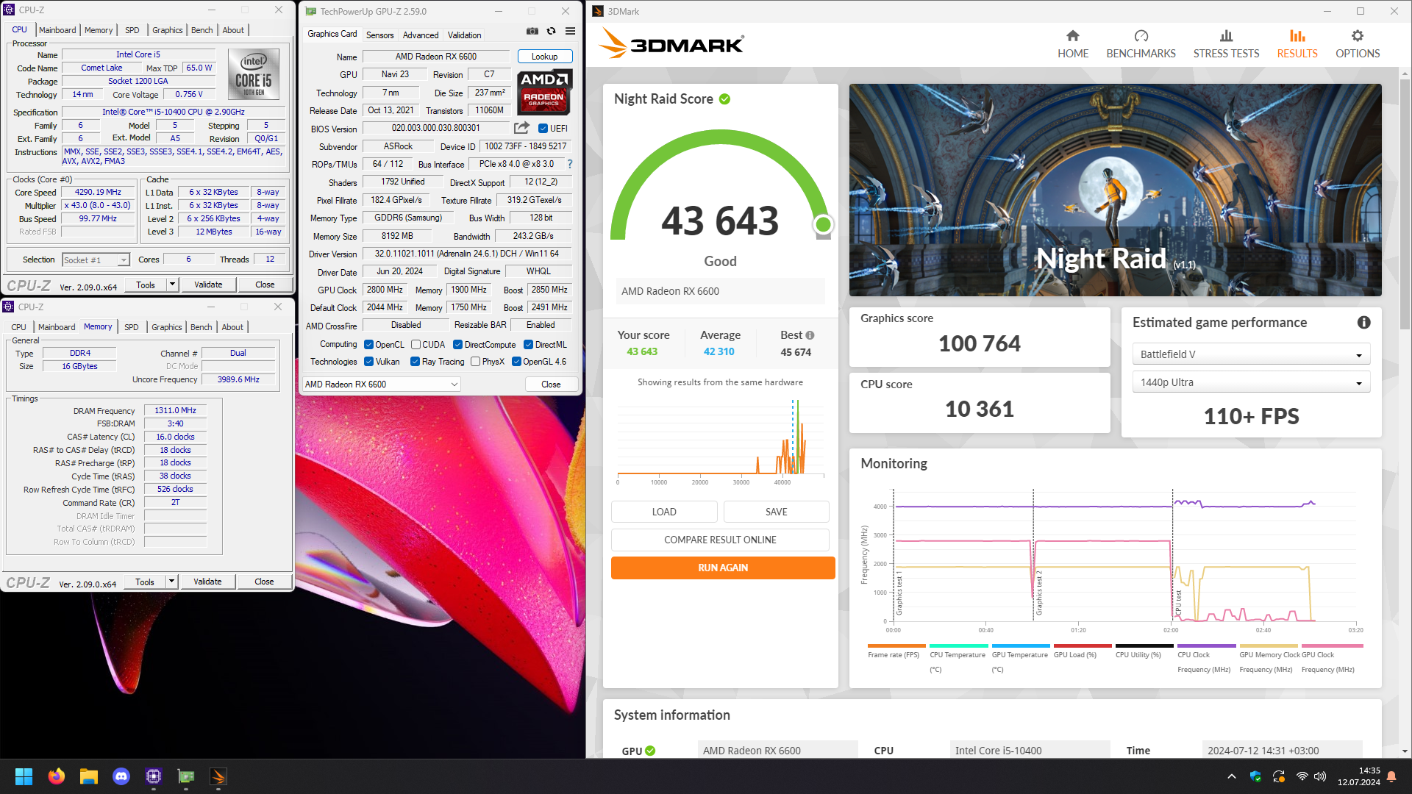The image size is (1412, 794).
Task: Expand Tools dropdown arrow in upper CPU-Z window
Action: coord(172,285)
